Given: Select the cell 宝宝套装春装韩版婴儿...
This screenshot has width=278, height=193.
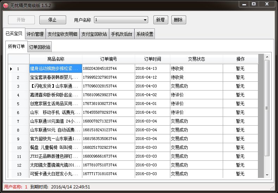Looking at the screenshot, I should [56, 78].
